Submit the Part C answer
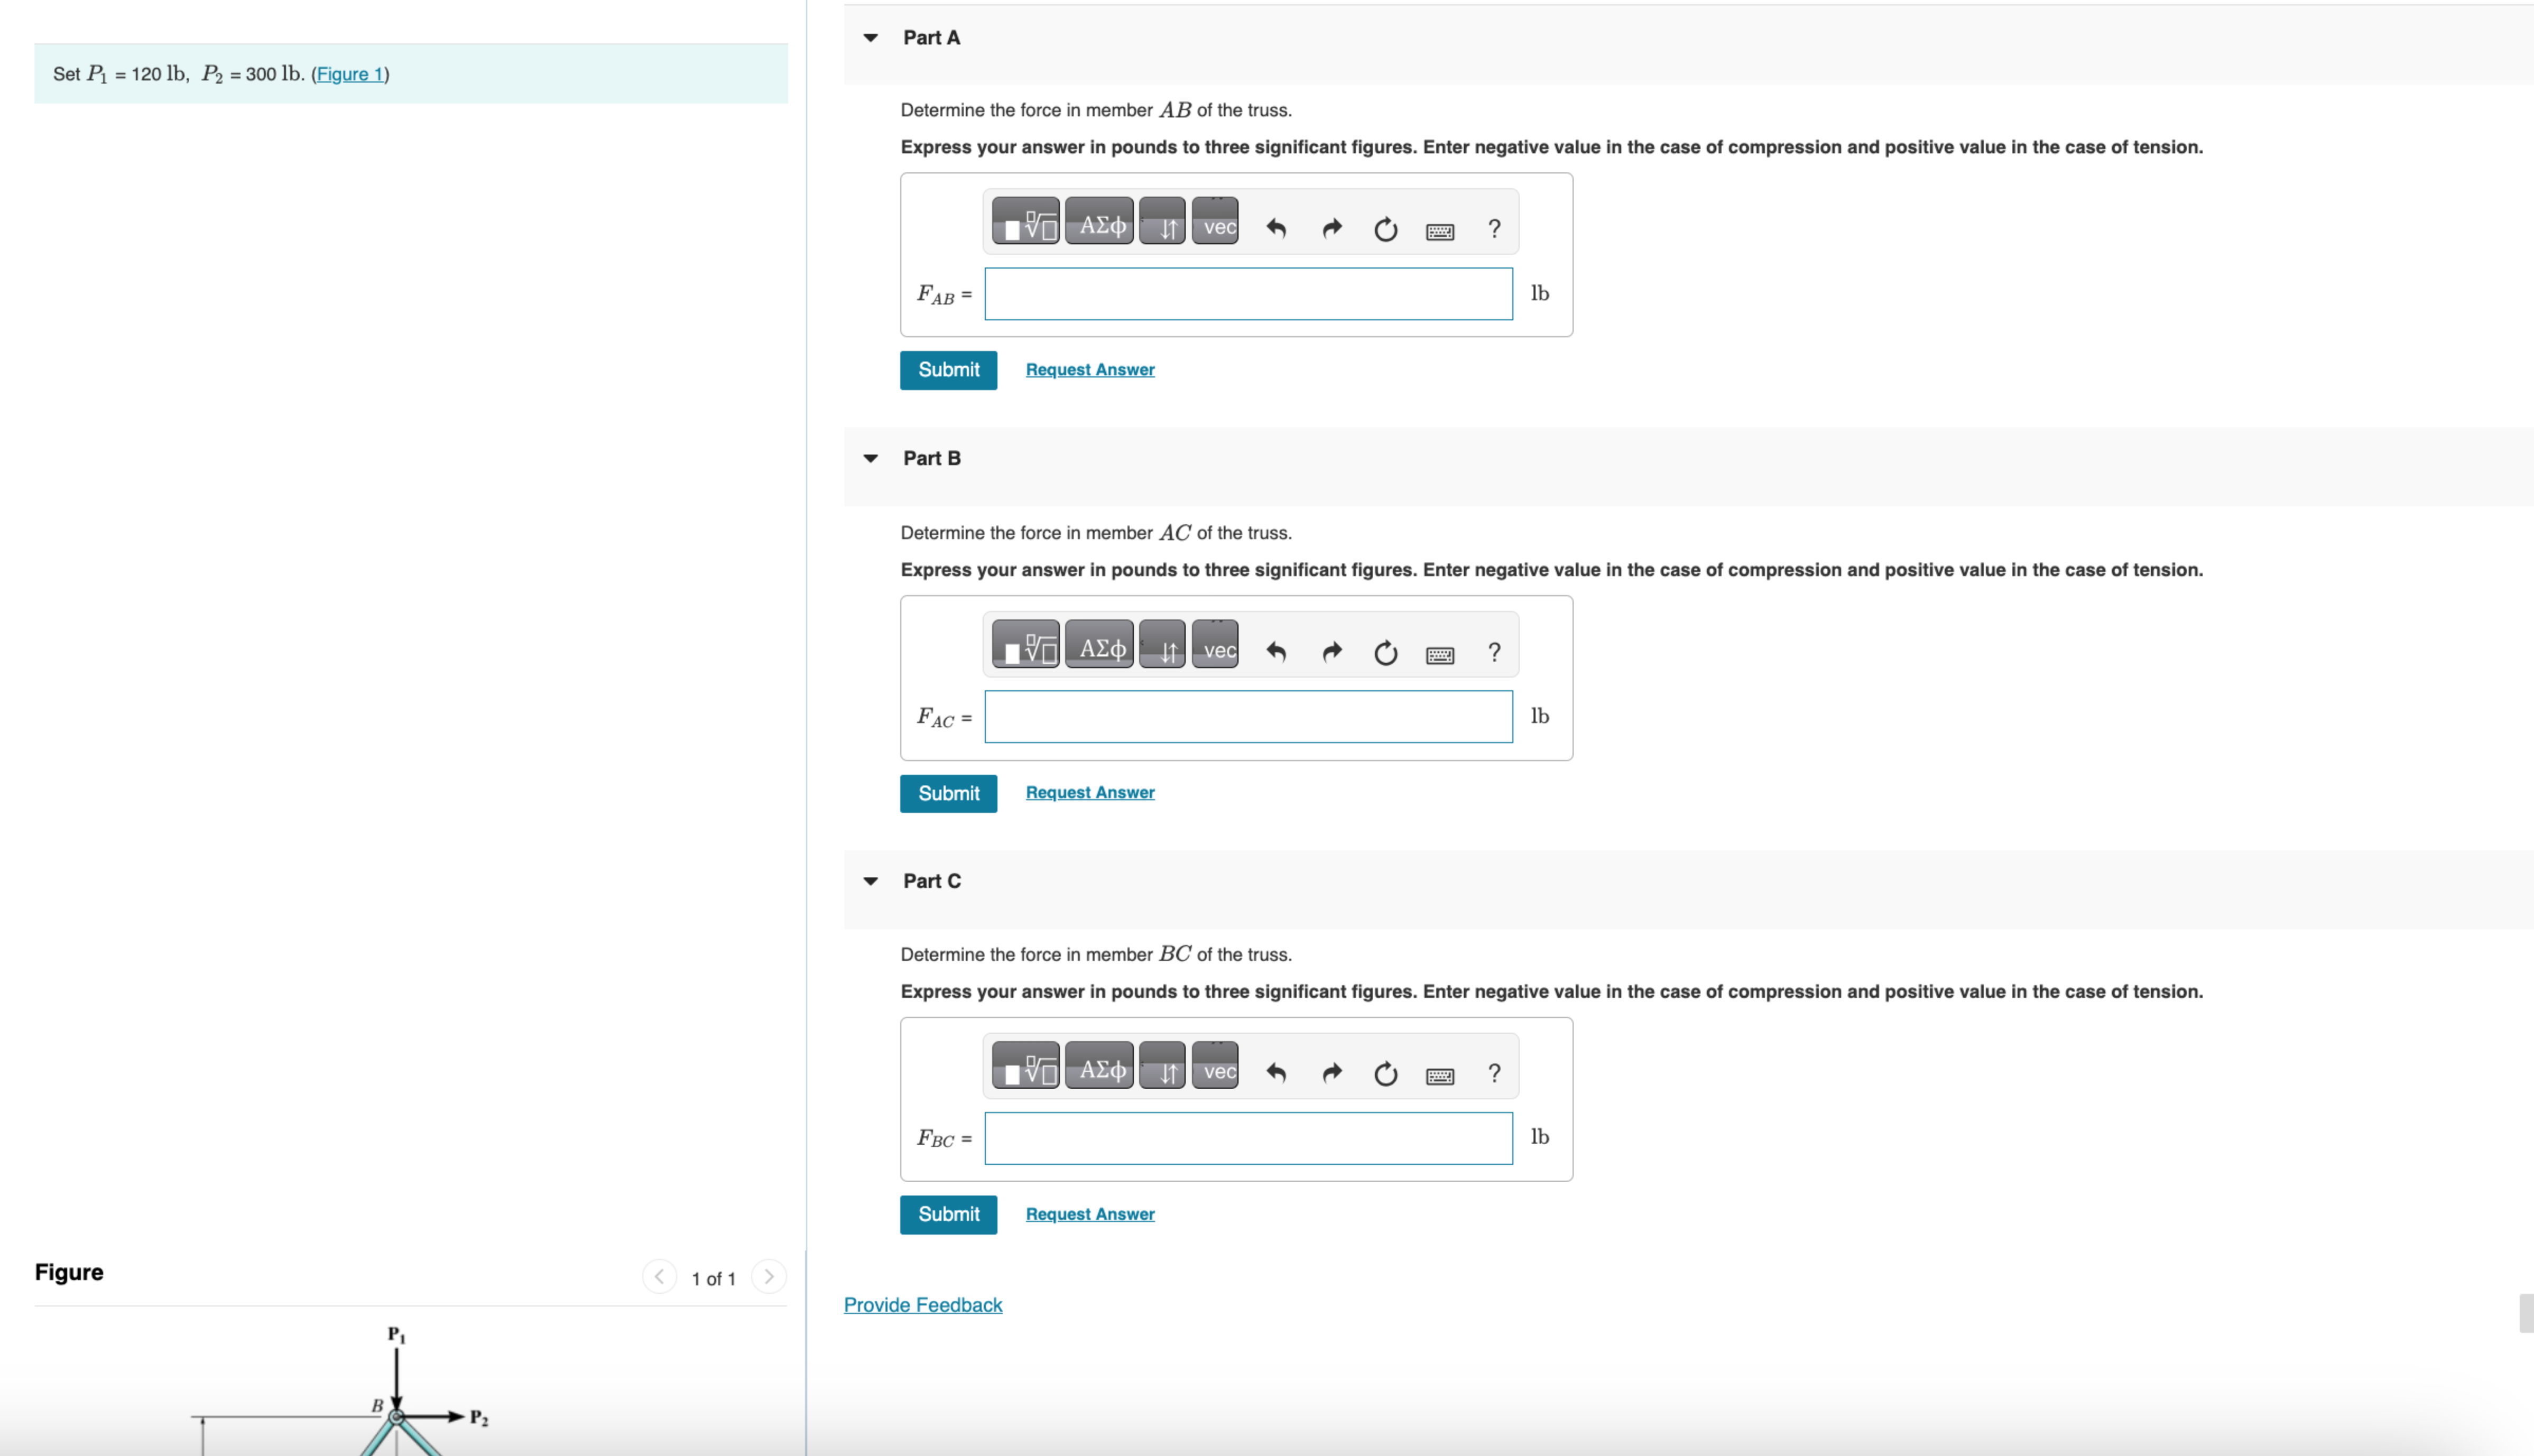 click(948, 1214)
